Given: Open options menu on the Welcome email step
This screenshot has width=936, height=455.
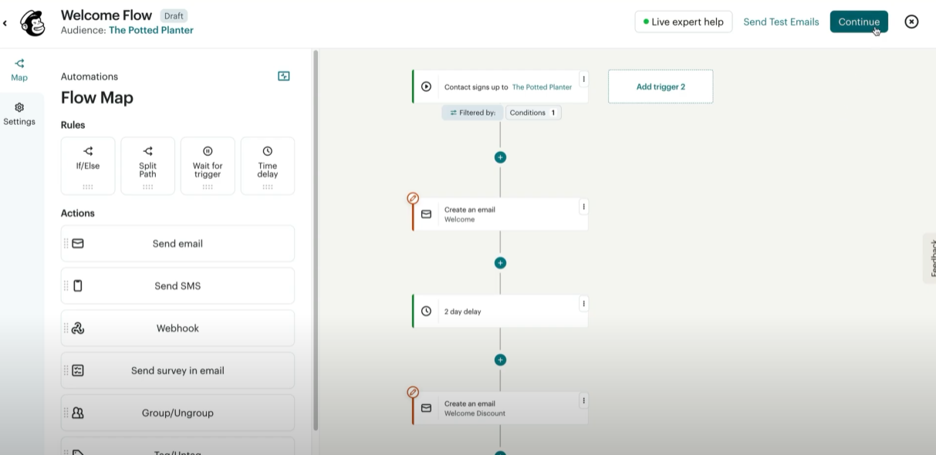Looking at the screenshot, I should coord(583,208).
